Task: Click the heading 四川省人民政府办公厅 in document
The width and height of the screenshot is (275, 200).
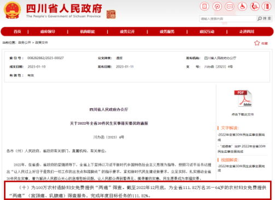Action: tap(109, 109)
